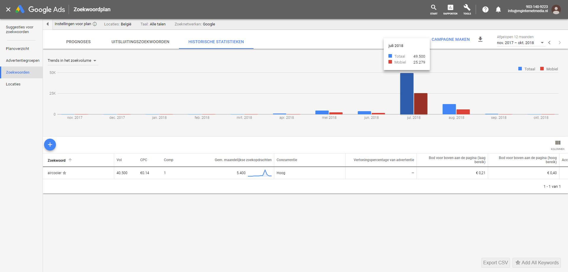Click the 5.400 monthly searches value

(241, 173)
